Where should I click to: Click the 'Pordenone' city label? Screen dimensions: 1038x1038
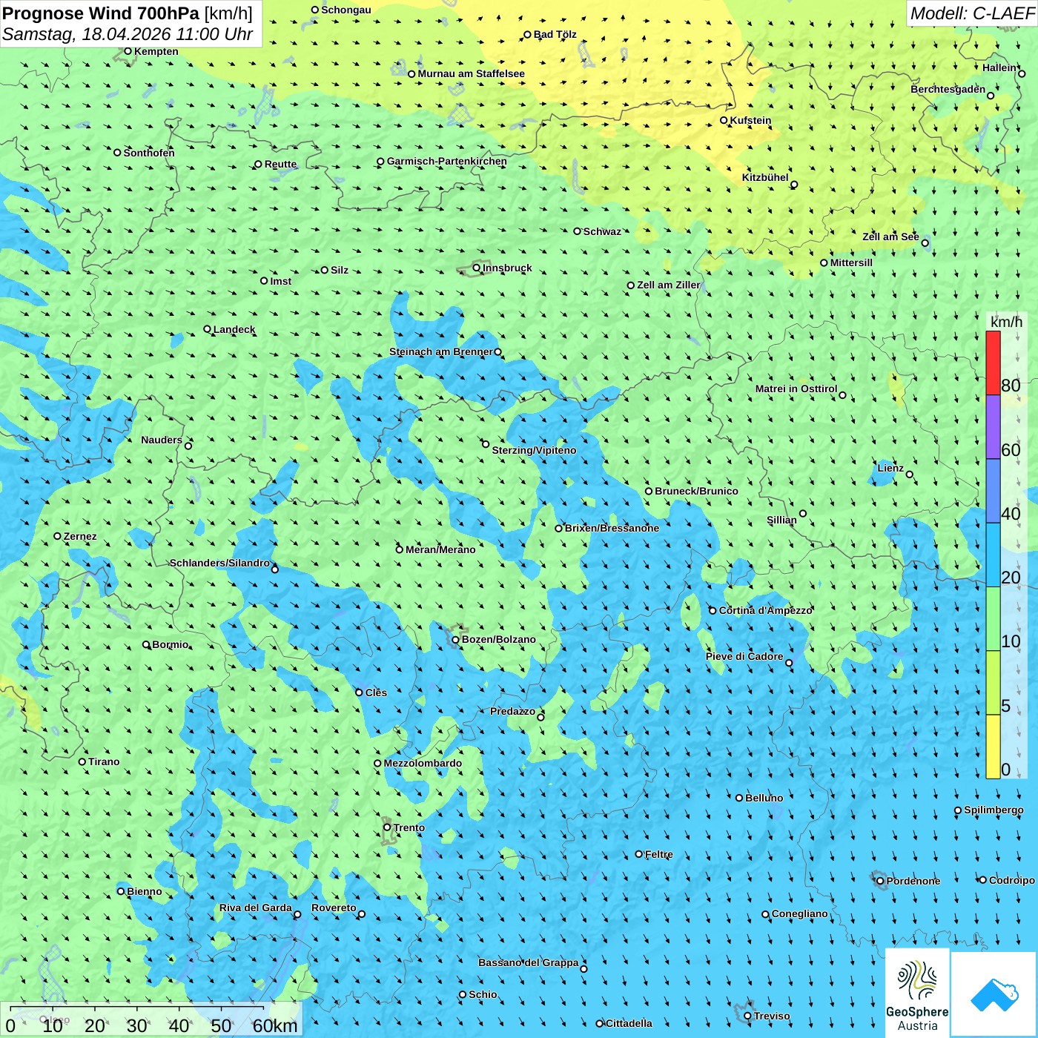913,881
